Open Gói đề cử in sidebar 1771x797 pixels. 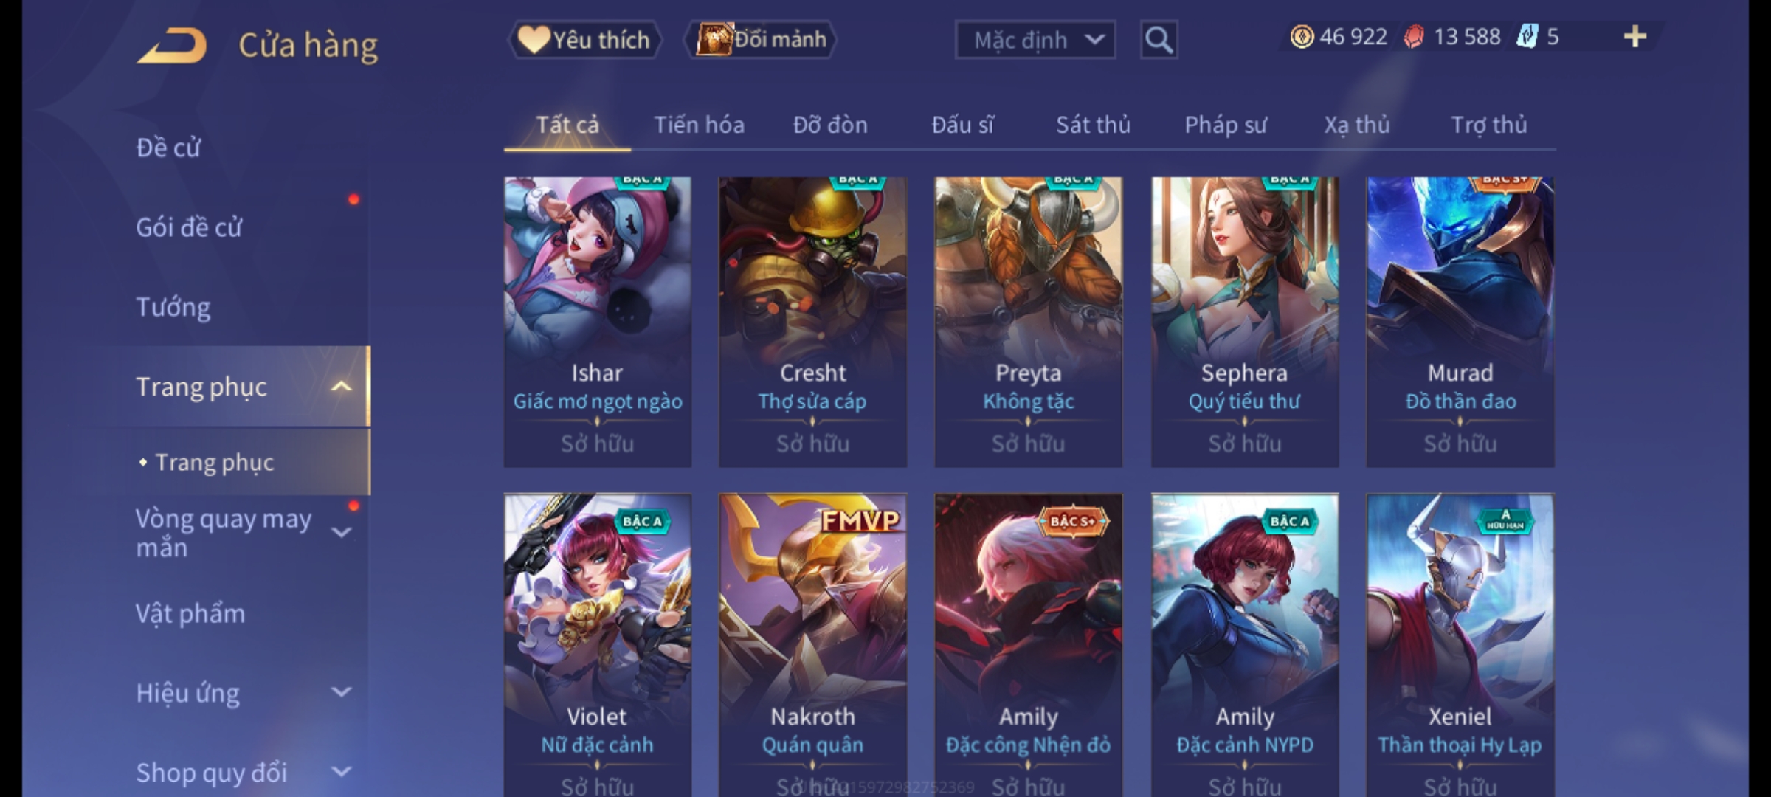coord(189,227)
